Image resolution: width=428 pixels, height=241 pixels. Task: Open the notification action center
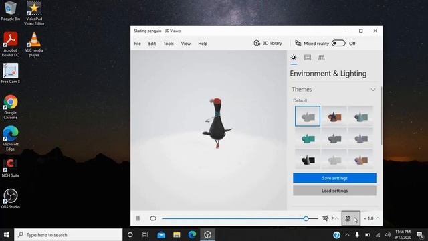click(420, 235)
